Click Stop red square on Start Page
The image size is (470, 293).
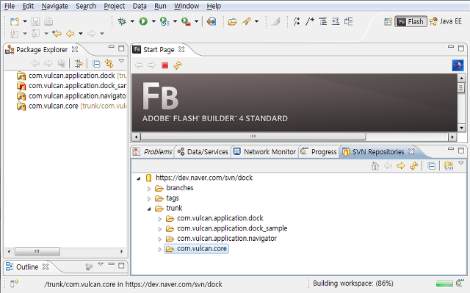164,65
